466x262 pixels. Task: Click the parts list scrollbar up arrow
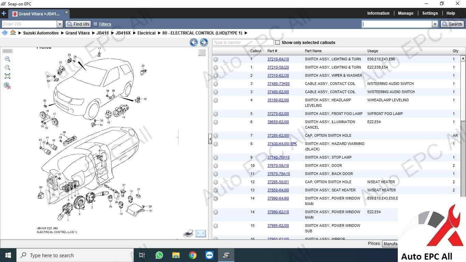point(463,58)
